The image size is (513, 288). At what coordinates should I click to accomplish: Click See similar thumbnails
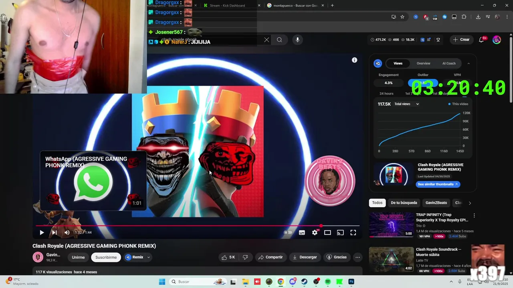click(438, 184)
